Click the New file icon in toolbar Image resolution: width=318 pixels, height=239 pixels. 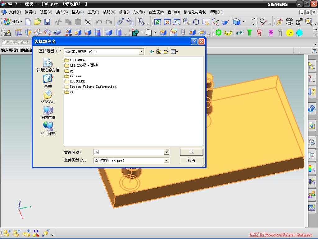click(x=28, y=22)
